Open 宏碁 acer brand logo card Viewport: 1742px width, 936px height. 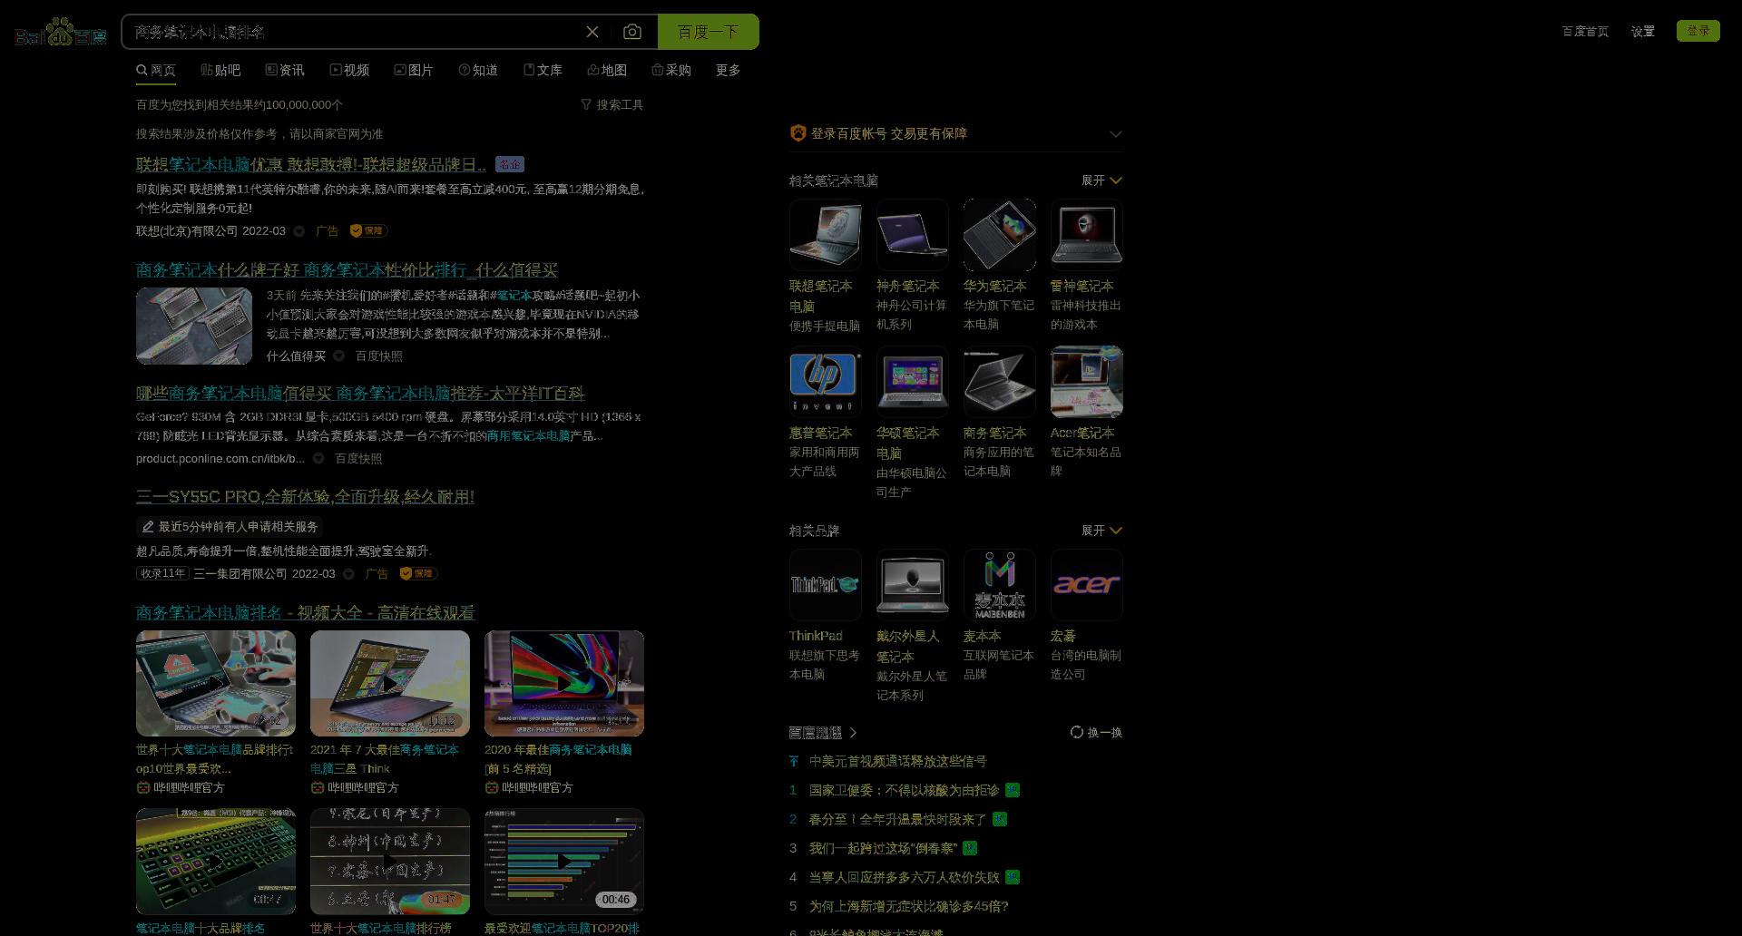point(1086,585)
